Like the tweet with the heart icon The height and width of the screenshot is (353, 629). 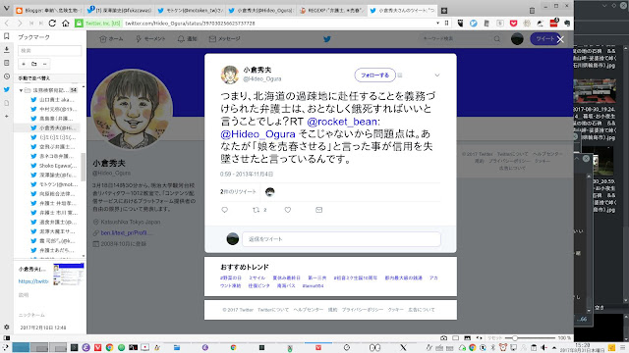pyautogui.click(x=288, y=210)
